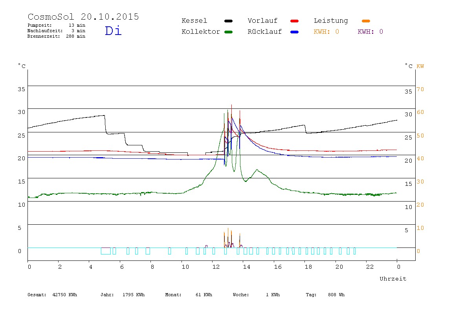Image resolution: width=451 pixels, height=319 pixels.
Task: Click the orange Leistung legend swatch
Action: pyautogui.click(x=366, y=21)
